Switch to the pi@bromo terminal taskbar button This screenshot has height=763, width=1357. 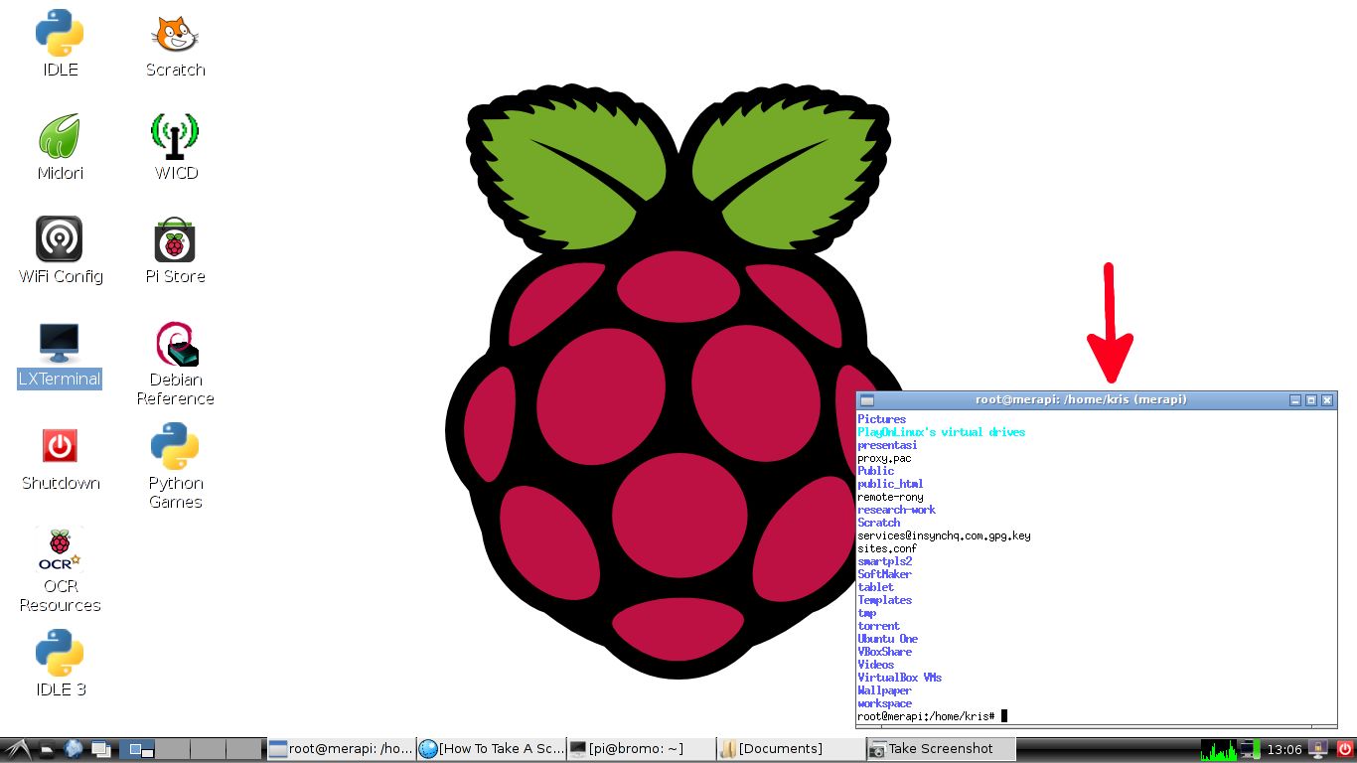click(x=641, y=749)
